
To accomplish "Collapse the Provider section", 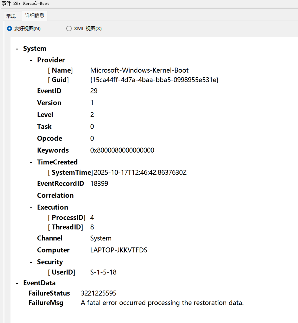I will point(31,60).
